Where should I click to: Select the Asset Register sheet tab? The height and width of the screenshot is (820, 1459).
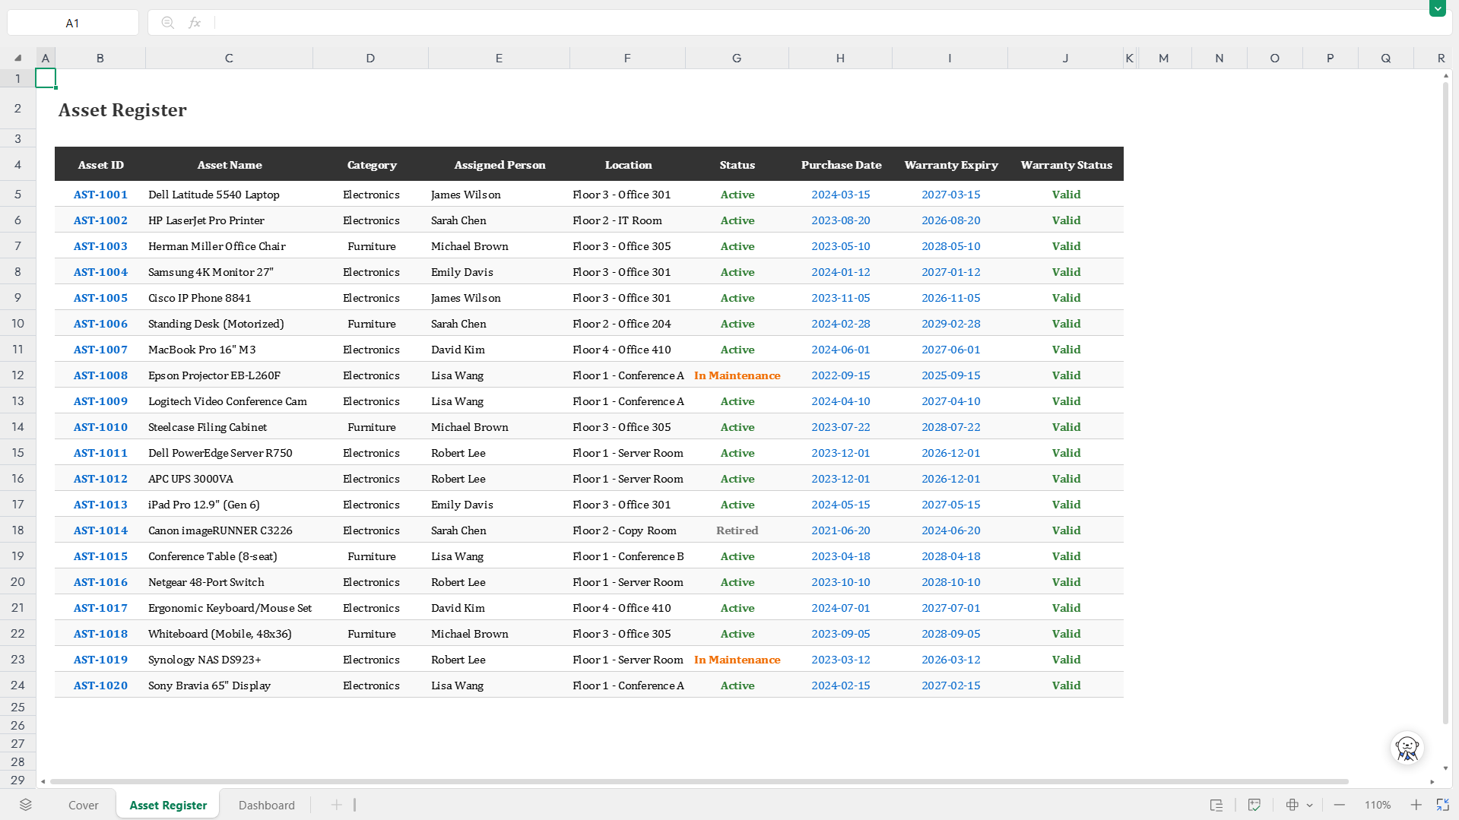coord(168,805)
